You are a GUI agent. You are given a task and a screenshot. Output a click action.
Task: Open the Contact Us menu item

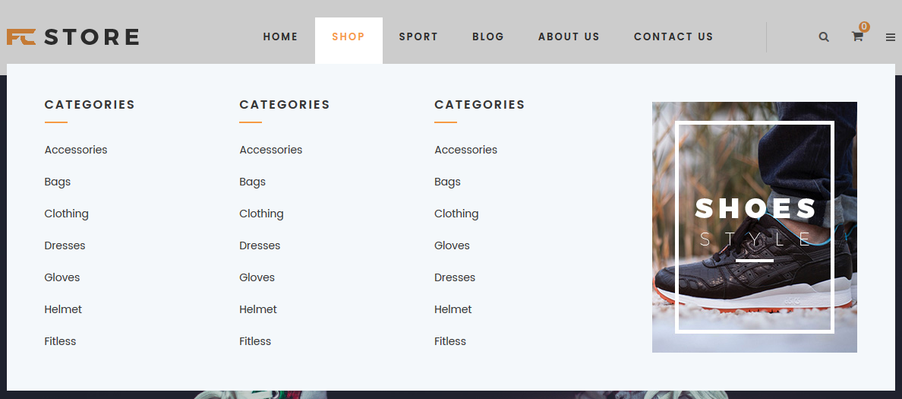click(x=673, y=36)
